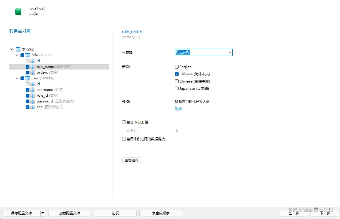
Task: Click the column icon for id under role
Action: point(33,61)
